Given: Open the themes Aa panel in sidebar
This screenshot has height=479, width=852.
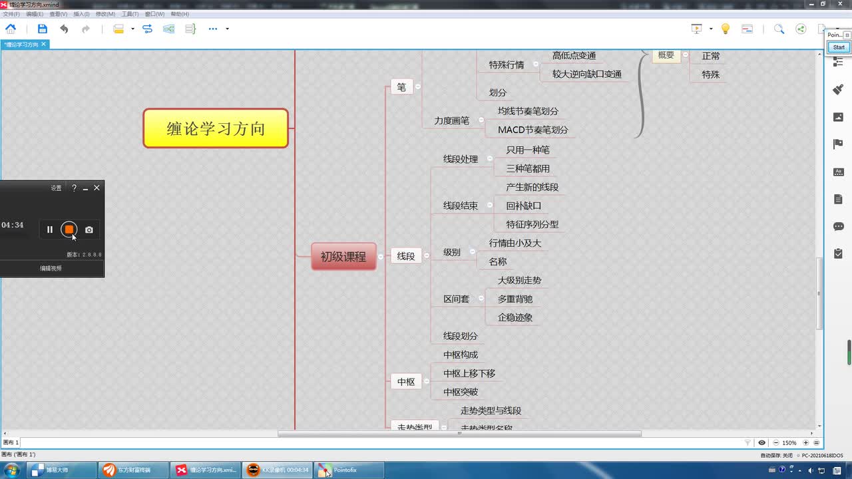Looking at the screenshot, I should click(838, 172).
